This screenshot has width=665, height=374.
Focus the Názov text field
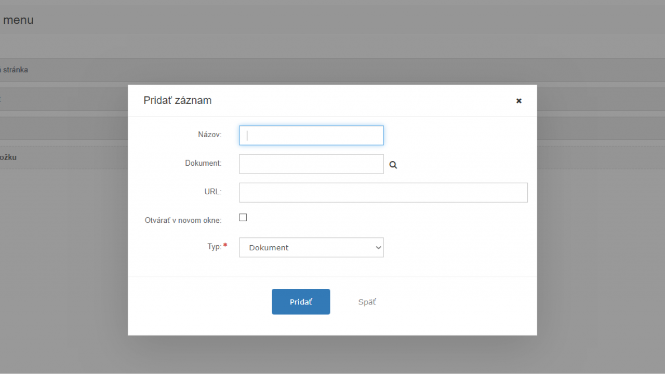(x=311, y=136)
